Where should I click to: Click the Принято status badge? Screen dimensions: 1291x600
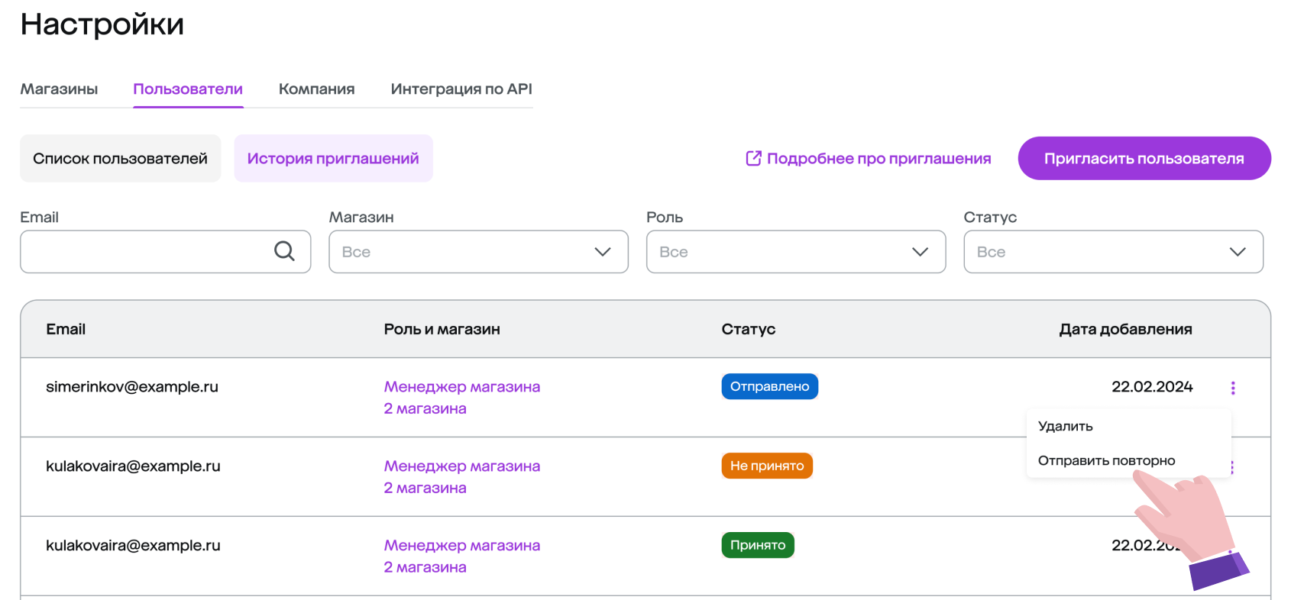pyautogui.click(x=757, y=545)
